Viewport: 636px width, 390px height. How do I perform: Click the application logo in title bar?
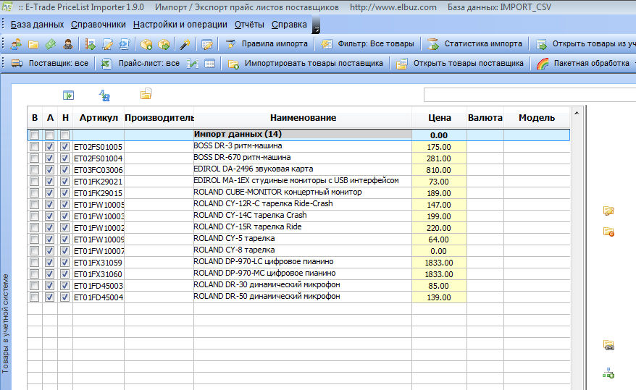(7, 7)
